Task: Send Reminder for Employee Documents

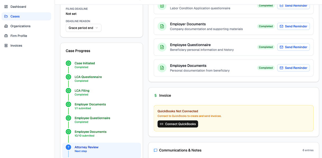Action: coord(293,68)
